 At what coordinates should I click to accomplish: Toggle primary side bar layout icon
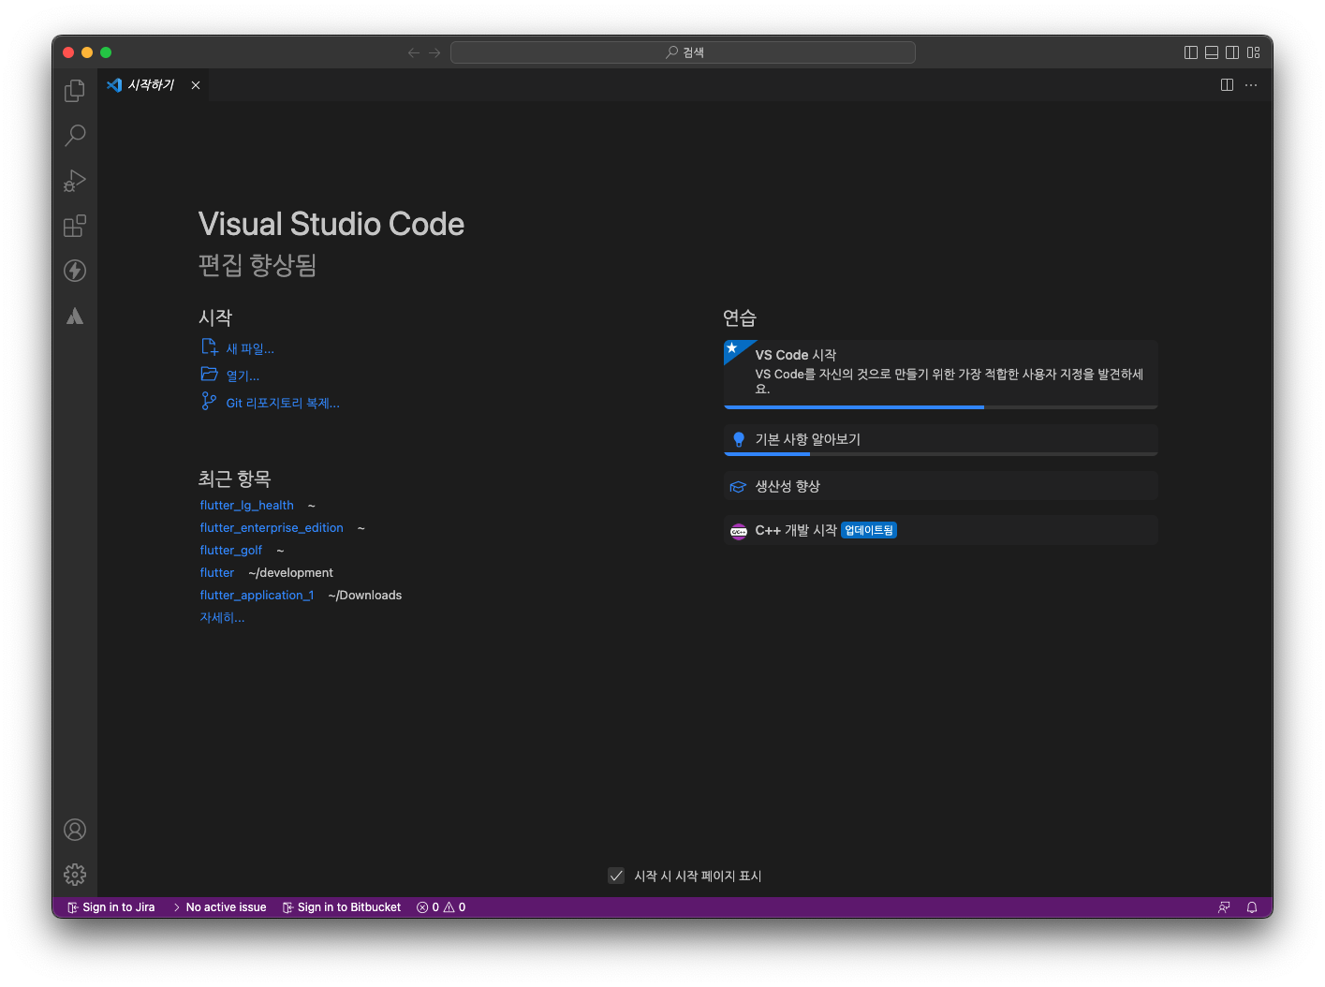[x=1191, y=52]
